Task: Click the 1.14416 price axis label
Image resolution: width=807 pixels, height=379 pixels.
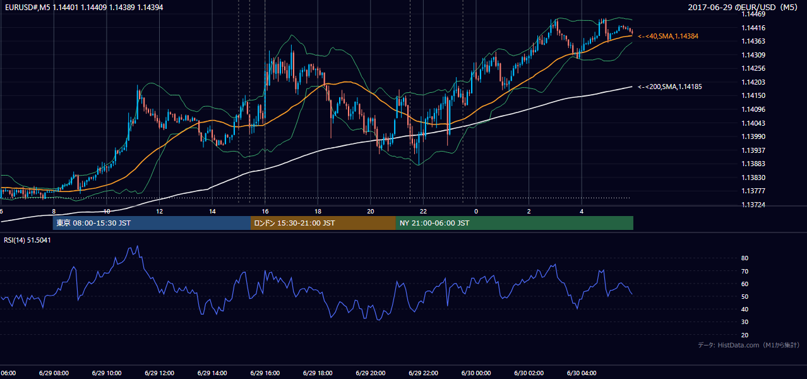Action: tap(753, 28)
